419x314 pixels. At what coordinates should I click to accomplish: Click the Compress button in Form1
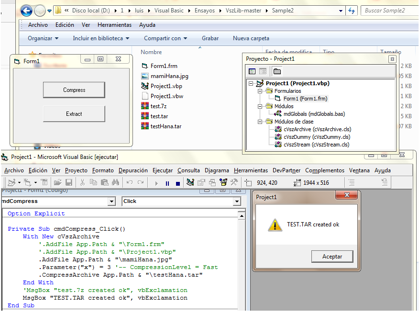coord(74,90)
